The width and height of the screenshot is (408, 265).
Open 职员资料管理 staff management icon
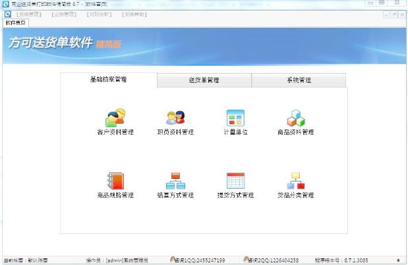click(175, 118)
